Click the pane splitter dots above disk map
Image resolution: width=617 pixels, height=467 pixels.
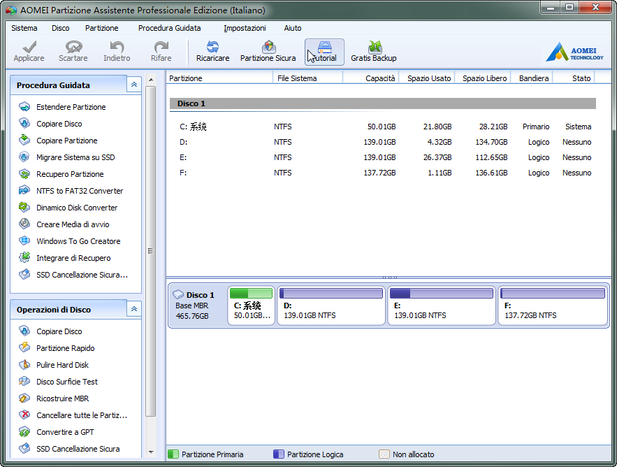(390, 278)
